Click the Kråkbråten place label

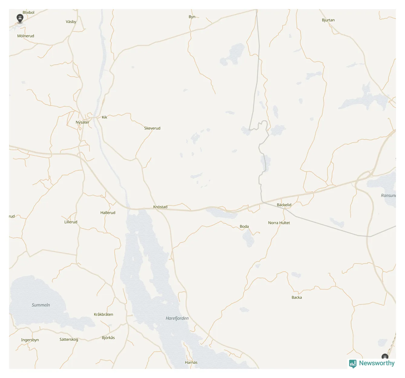(104, 314)
